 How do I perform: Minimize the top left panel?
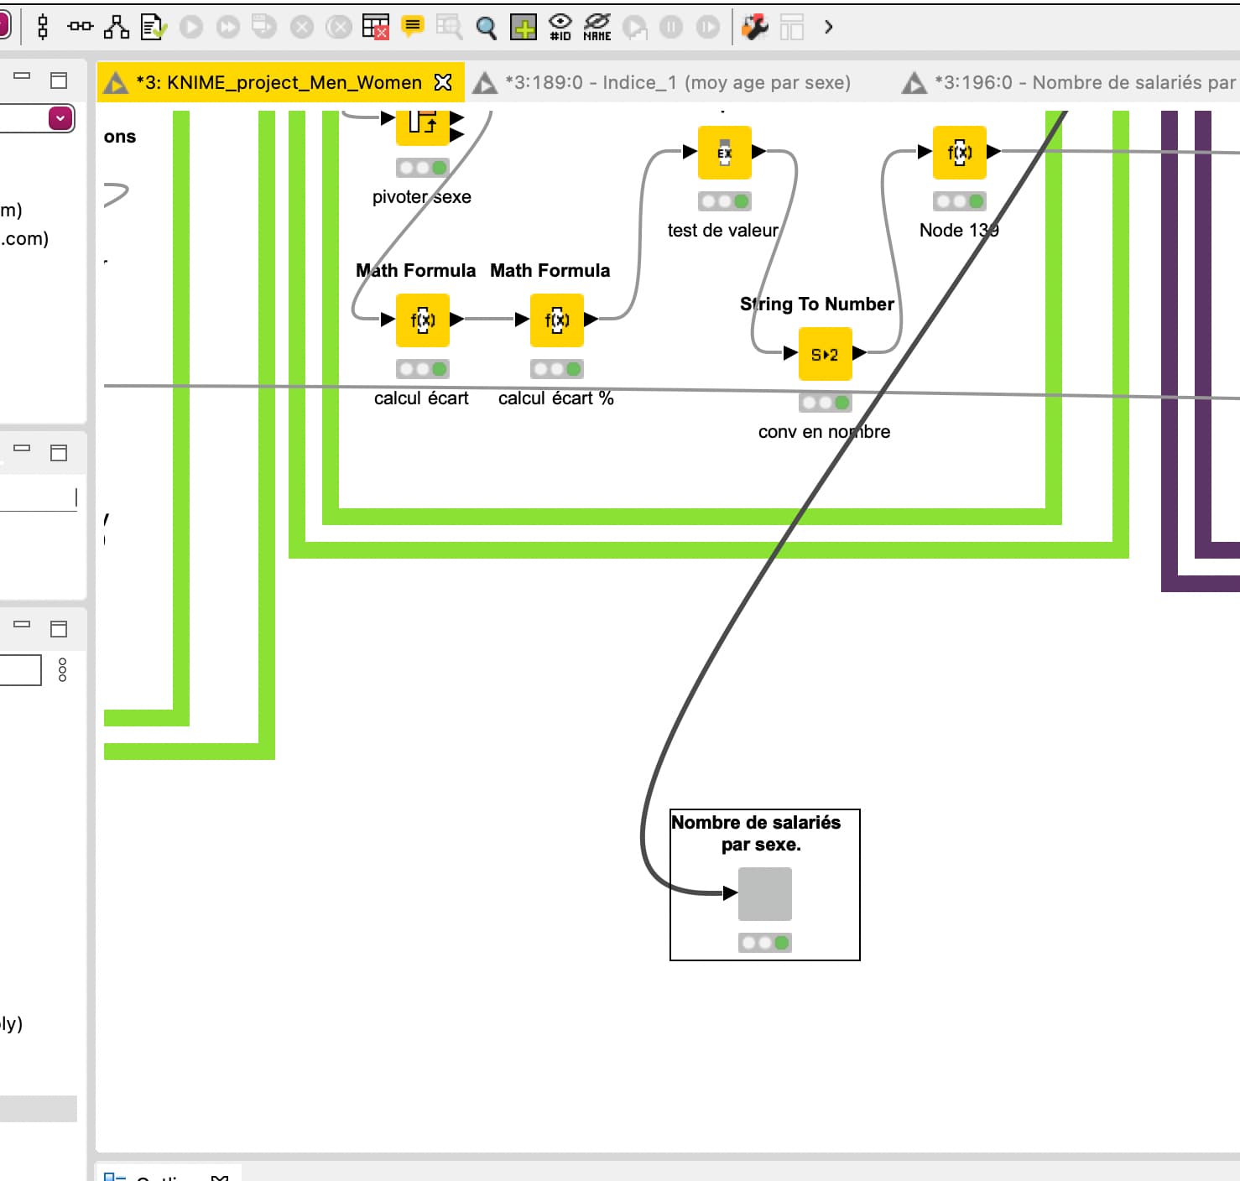pos(22,76)
